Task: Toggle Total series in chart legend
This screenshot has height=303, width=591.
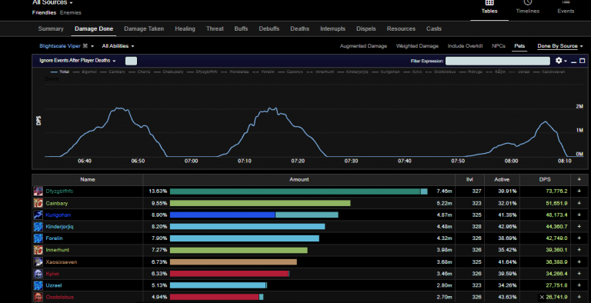Action: [x=59, y=72]
